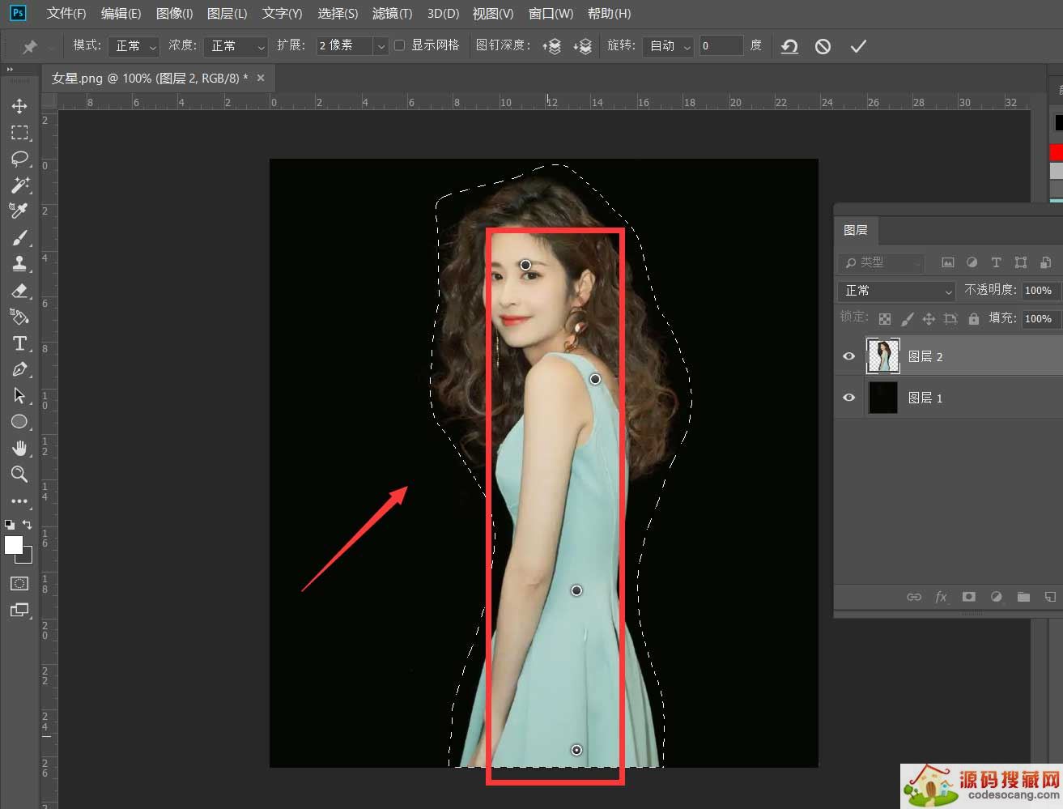Open the 浓度 dropdown
Viewport: 1063px width, 809px height.
pyautogui.click(x=235, y=46)
